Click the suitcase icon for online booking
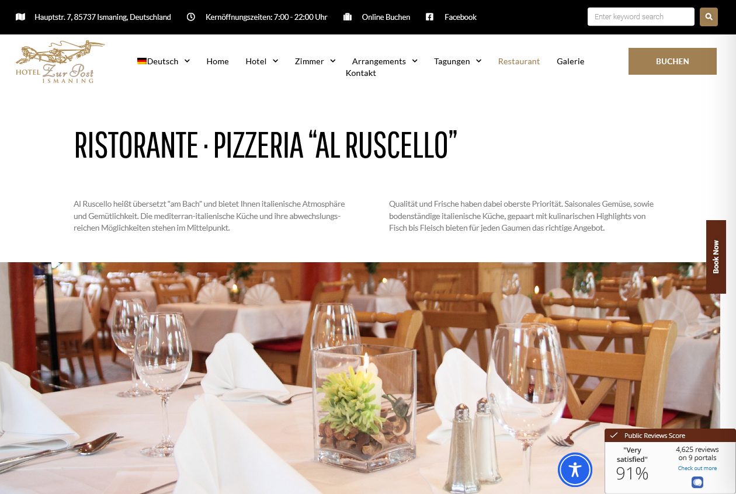The image size is (736, 494). [x=348, y=17]
